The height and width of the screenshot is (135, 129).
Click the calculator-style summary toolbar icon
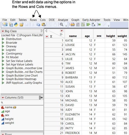click(x=78, y=24)
